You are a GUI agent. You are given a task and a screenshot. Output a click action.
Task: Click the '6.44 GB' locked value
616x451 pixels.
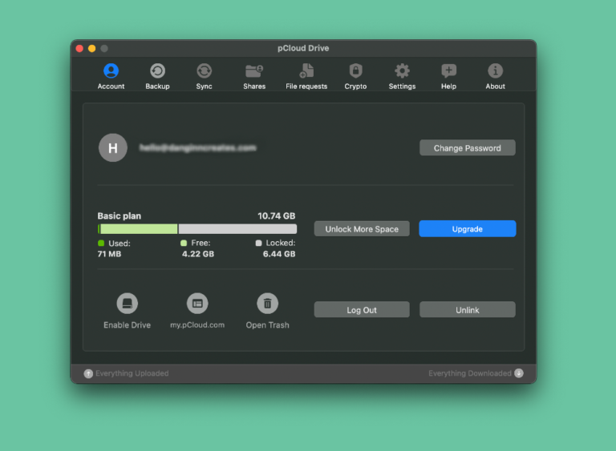279,254
